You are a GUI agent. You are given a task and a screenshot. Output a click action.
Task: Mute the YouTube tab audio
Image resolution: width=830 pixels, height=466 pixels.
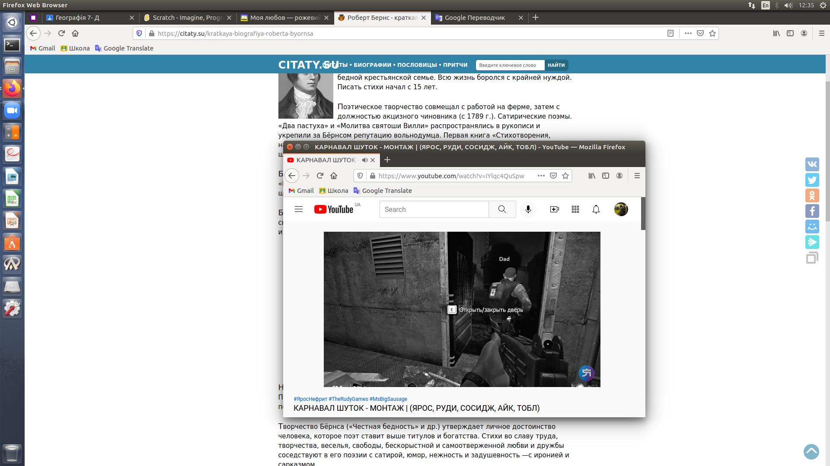coord(365,160)
